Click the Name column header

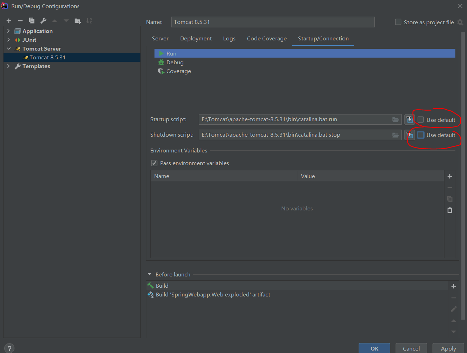point(224,176)
